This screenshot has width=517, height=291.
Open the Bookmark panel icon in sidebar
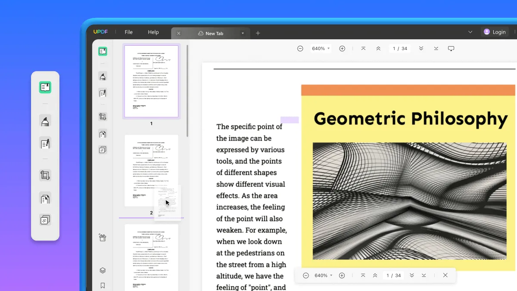103,285
